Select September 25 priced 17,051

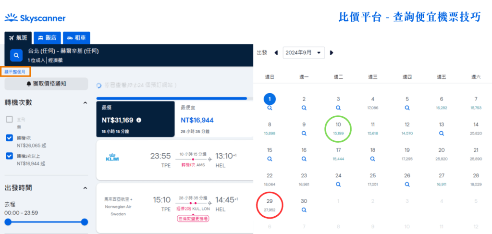click(x=372, y=180)
